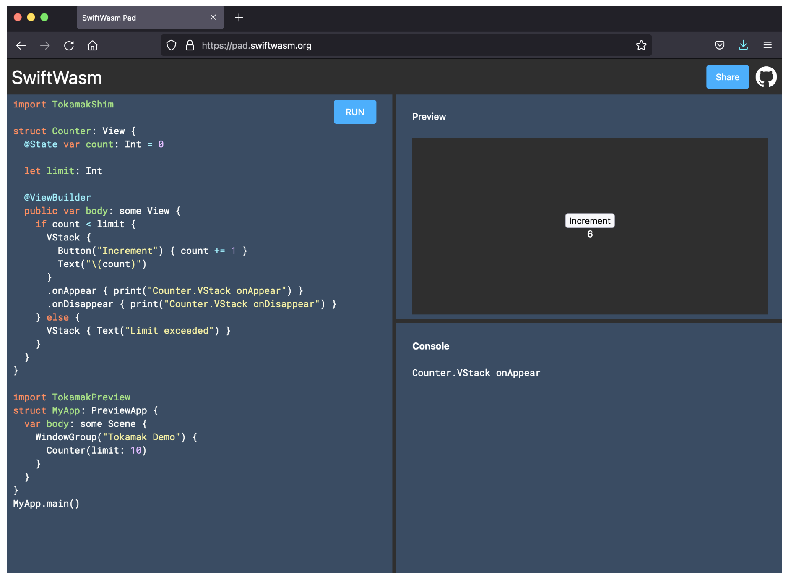This screenshot has height=580, width=791.
Task: Close the SwiftWasm Pad tab
Action: [213, 18]
